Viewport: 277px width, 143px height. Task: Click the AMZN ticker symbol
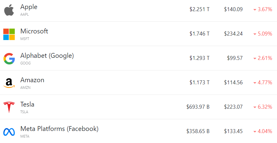(25, 88)
